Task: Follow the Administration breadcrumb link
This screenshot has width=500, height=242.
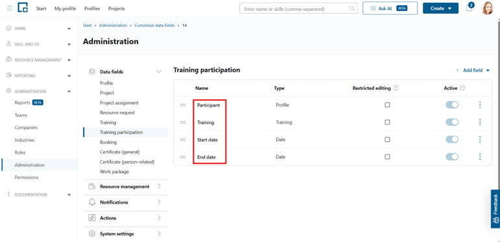Action: point(113,25)
